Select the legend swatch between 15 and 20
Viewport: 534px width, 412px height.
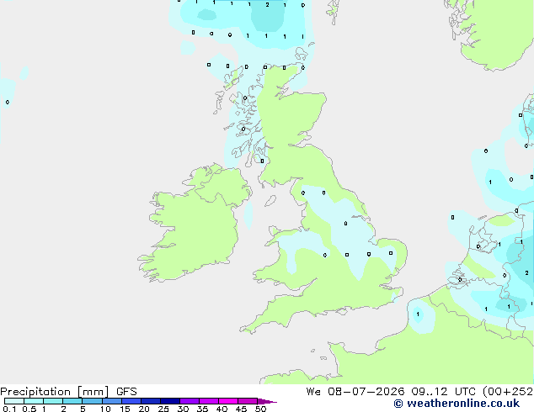131,401
